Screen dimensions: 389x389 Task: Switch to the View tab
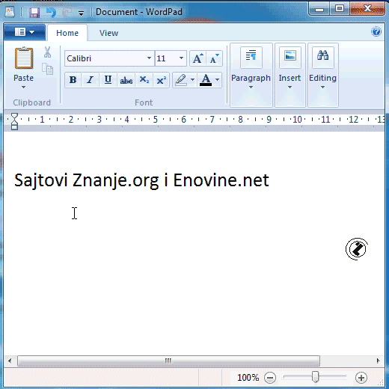(108, 33)
